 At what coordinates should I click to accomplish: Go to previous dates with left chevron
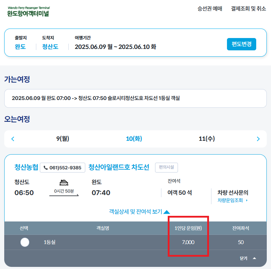click(13, 139)
